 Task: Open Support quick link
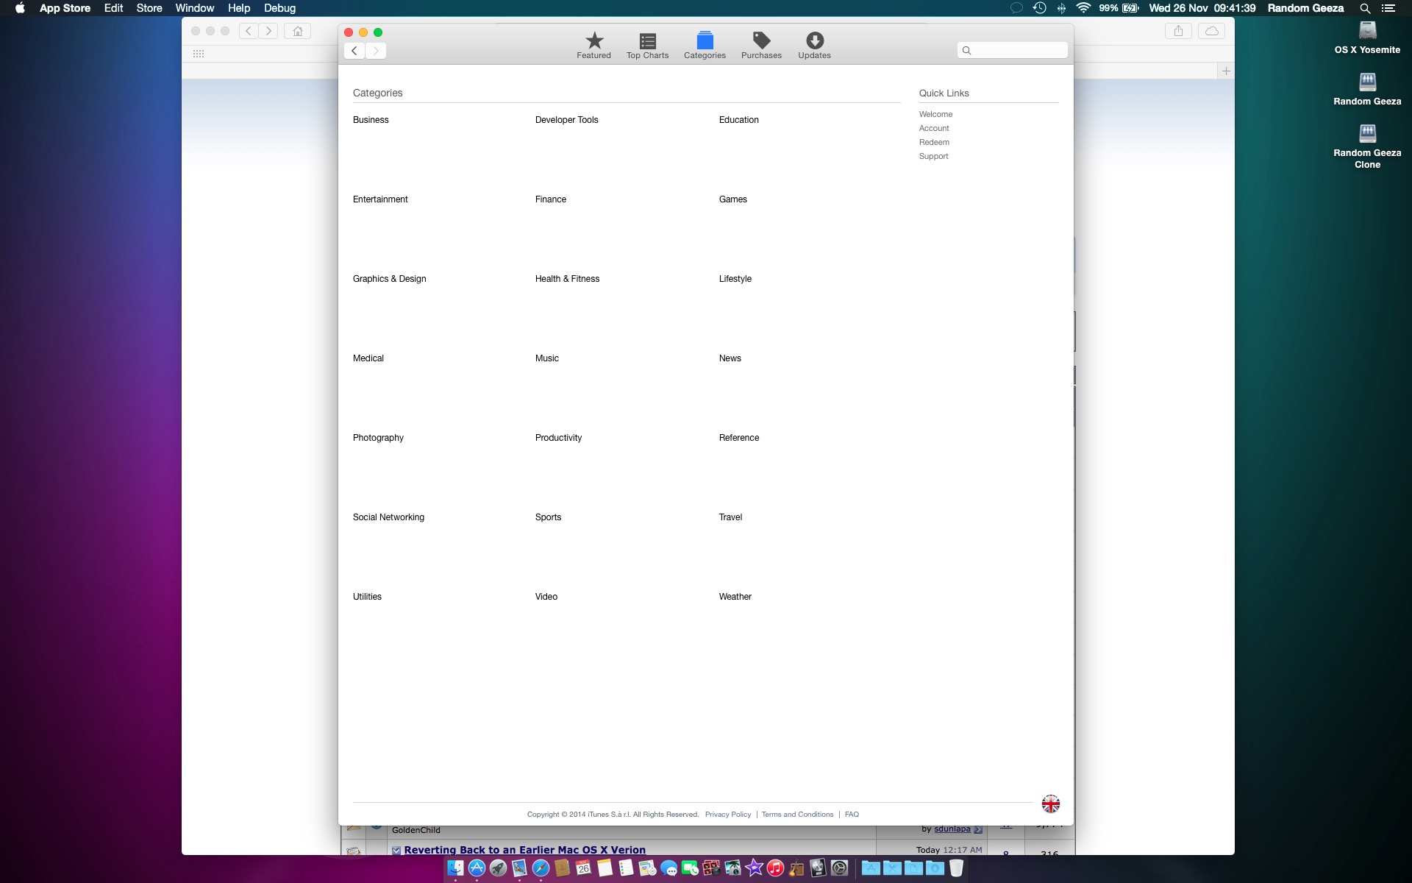[x=933, y=156]
